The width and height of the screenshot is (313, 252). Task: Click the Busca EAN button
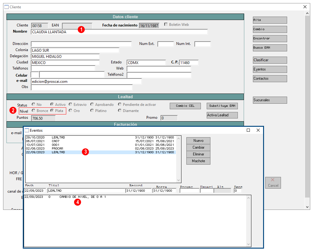(270, 48)
